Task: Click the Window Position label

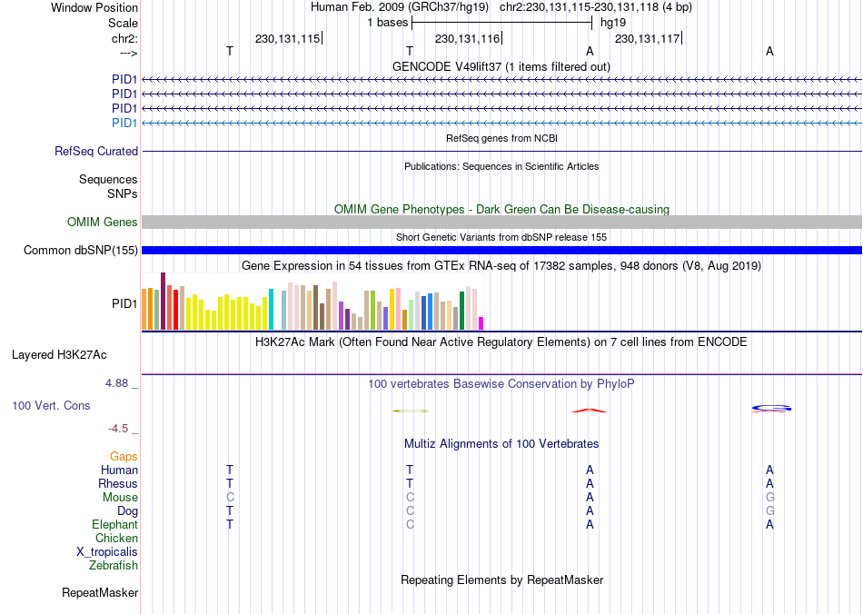Action: point(94,7)
